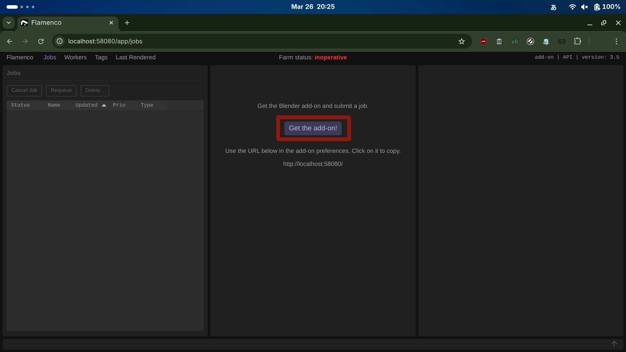The width and height of the screenshot is (626, 352).
Task: Open the Last Rendered page
Action: click(136, 57)
